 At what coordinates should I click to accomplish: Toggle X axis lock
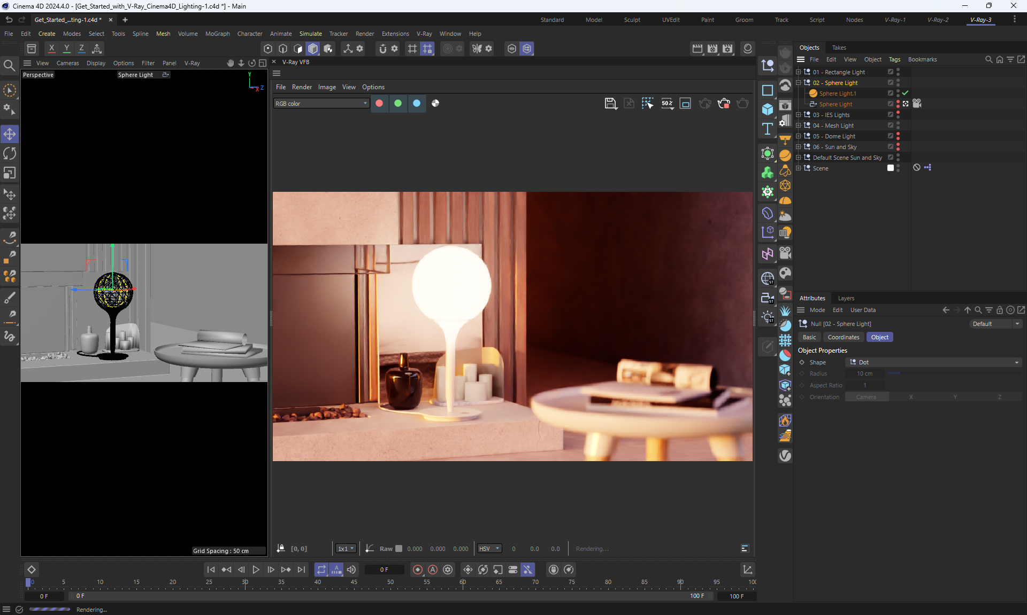51,49
